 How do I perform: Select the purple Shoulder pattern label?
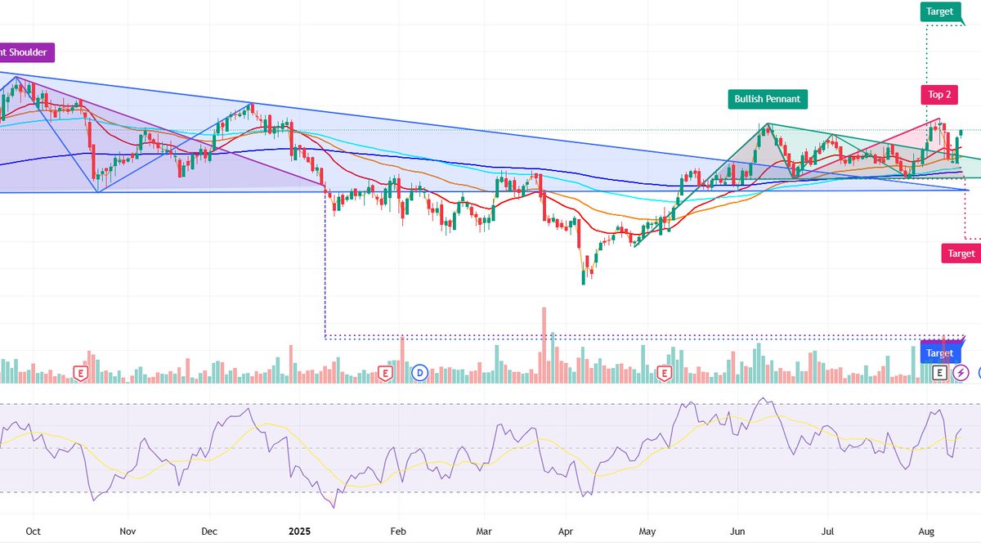pyautogui.click(x=26, y=52)
